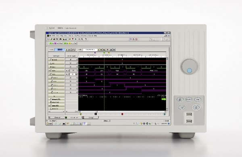242x157 pixels.
Task: Select the yellow marker on time ruler
Action: pyautogui.click(x=109, y=53)
